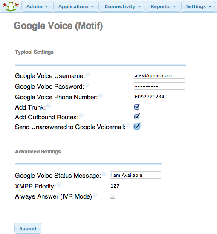Click the XMPP Priority label
Viewport: 217px width, 234px height.
pyautogui.click(x=35, y=186)
